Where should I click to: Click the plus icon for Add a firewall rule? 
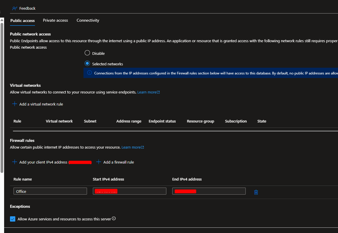(x=98, y=162)
